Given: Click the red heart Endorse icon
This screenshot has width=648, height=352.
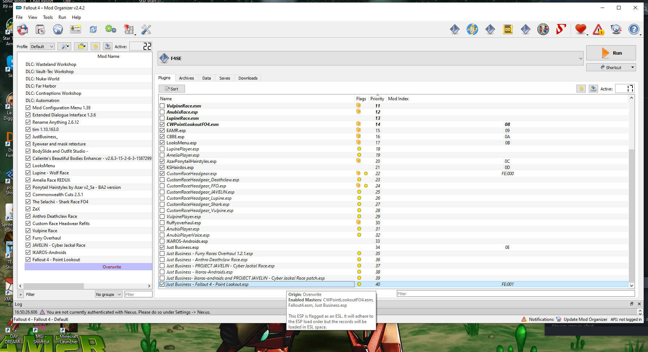Looking at the screenshot, I should [x=581, y=29].
